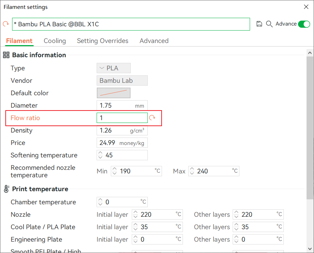Increase Max recommended nozzle temperature
The width and height of the screenshot is (314, 253).
point(192,169)
